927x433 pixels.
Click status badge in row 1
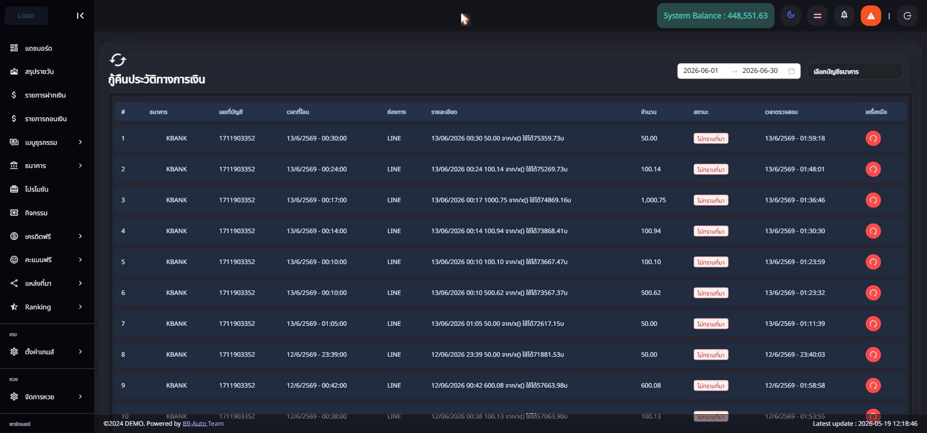[711, 139]
